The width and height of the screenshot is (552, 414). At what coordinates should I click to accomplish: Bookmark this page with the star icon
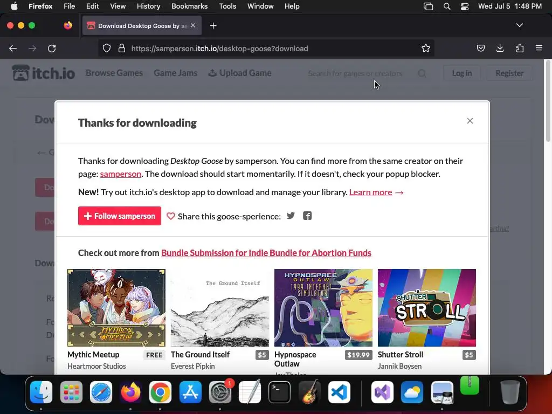point(426,48)
